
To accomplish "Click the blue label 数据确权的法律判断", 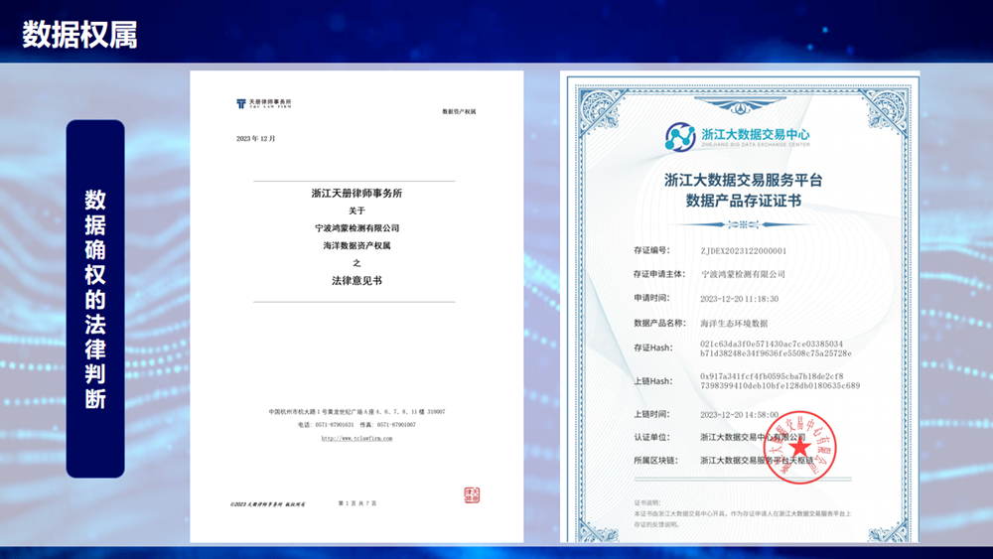I will [95, 299].
